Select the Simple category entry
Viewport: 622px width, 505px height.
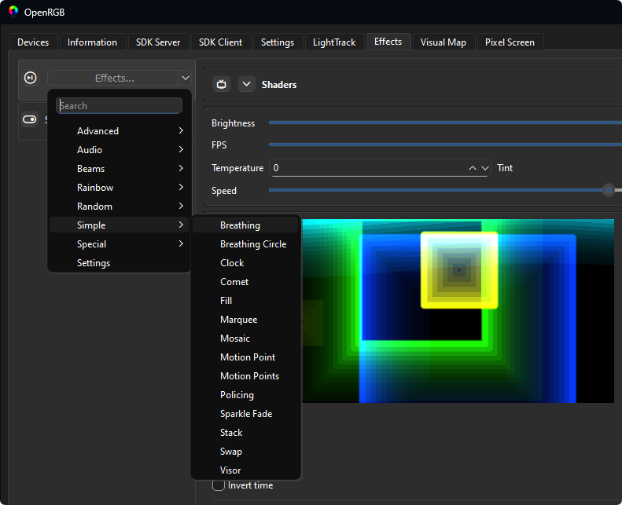pyautogui.click(x=120, y=225)
